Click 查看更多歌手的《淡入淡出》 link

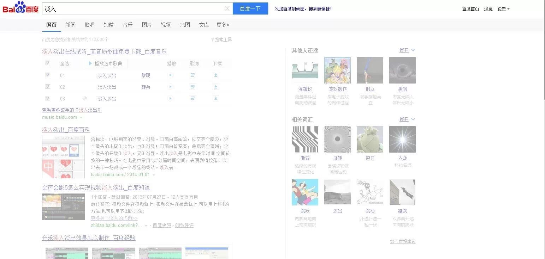point(72,110)
